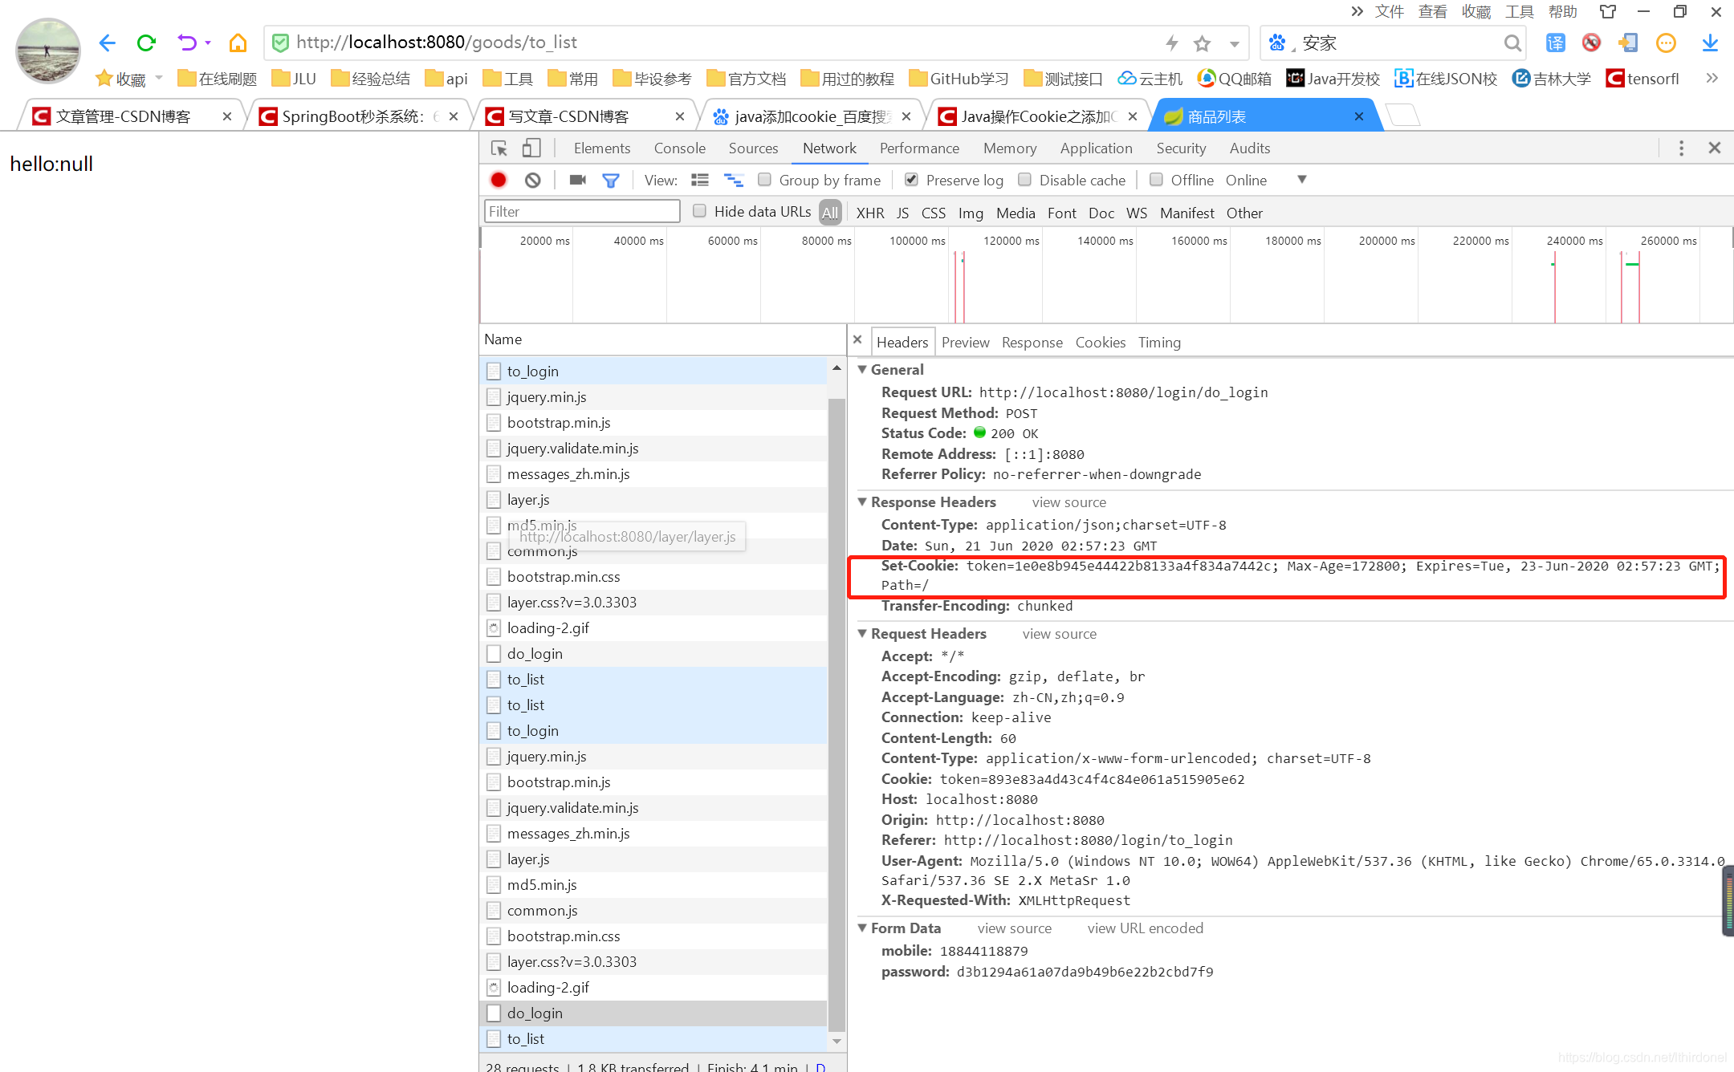Viewport: 1734px width, 1072px height.
Task: Switch to the Console tab
Action: (679, 148)
